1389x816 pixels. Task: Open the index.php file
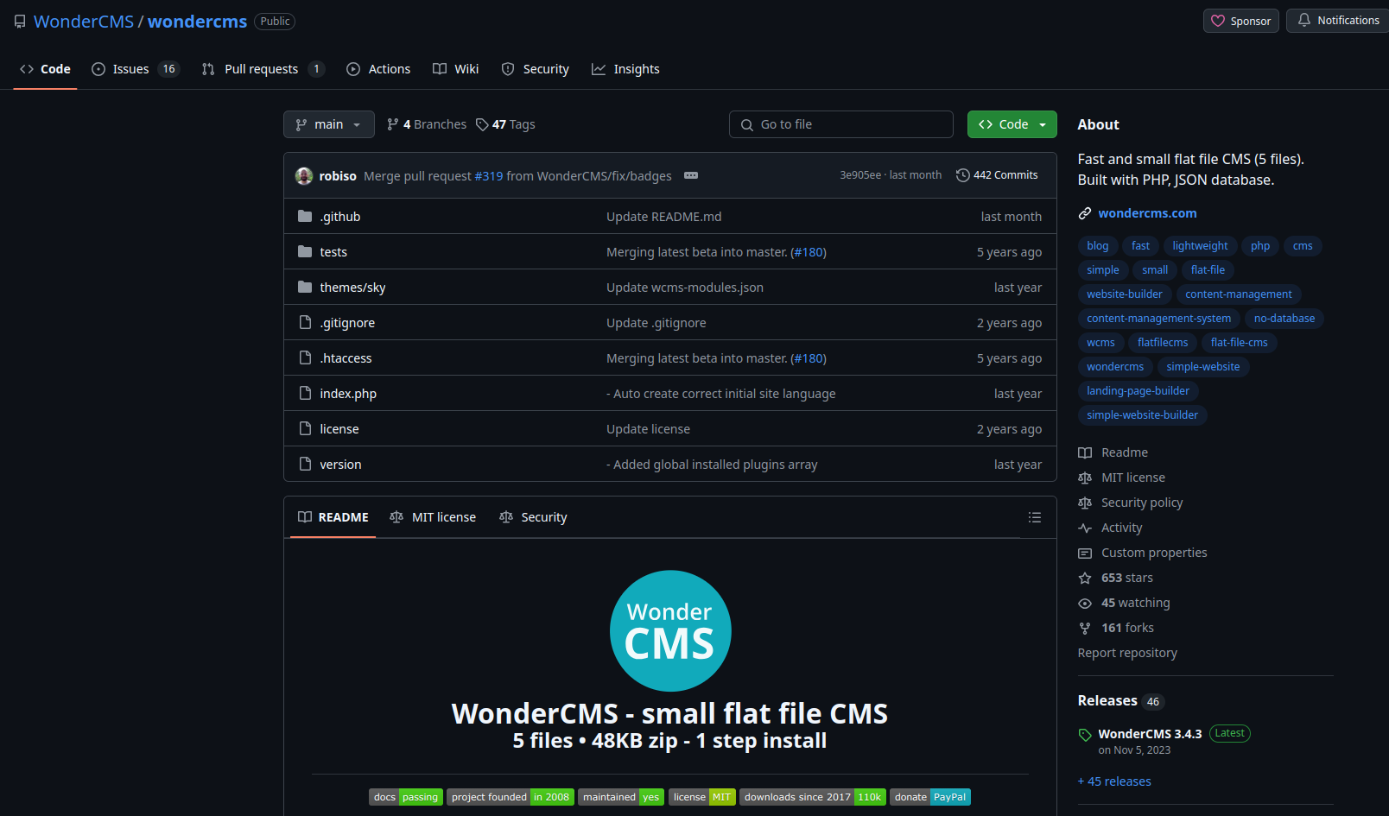point(348,394)
